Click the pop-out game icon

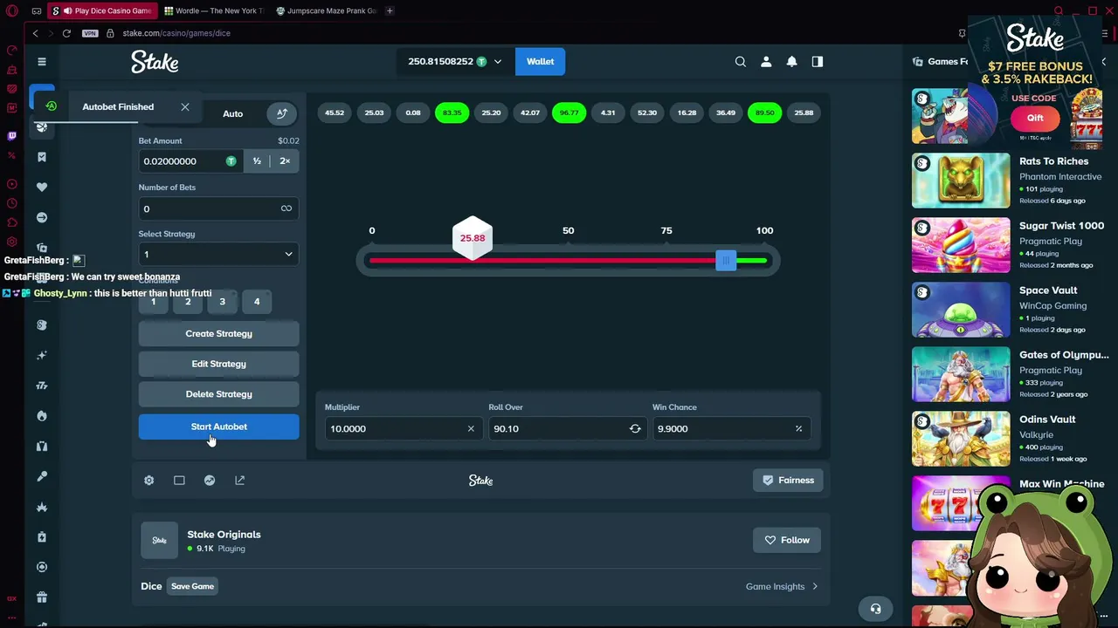coord(240,481)
